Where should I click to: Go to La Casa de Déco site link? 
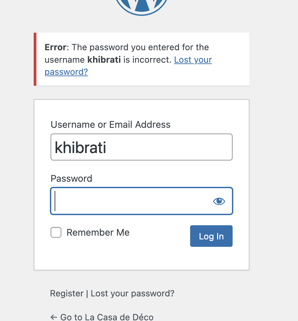coord(107,317)
